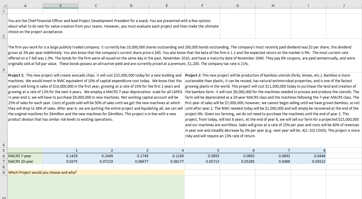The width and height of the screenshot is (362, 199).
Task: Select the cell containing value 0.1429
Action: point(60,156)
